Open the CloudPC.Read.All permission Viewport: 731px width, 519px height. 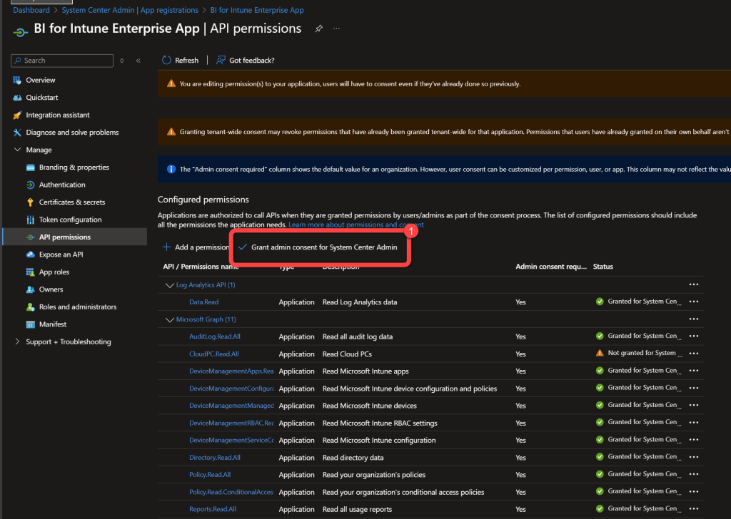(214, 354)
